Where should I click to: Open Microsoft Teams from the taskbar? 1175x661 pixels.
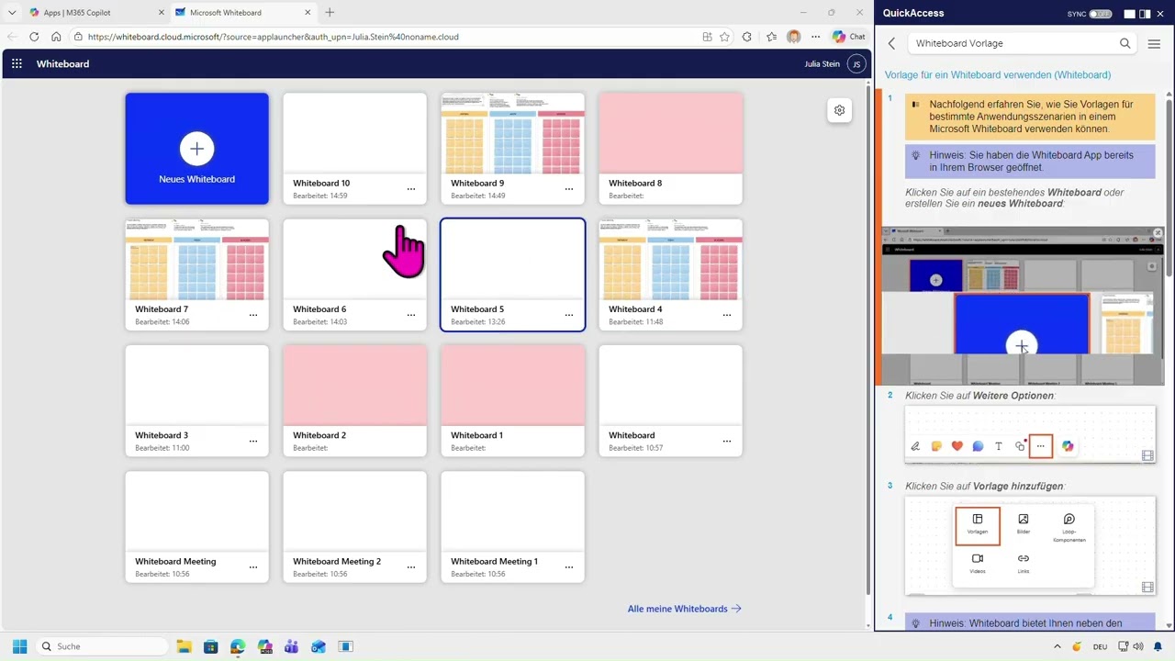click(291, 646)
